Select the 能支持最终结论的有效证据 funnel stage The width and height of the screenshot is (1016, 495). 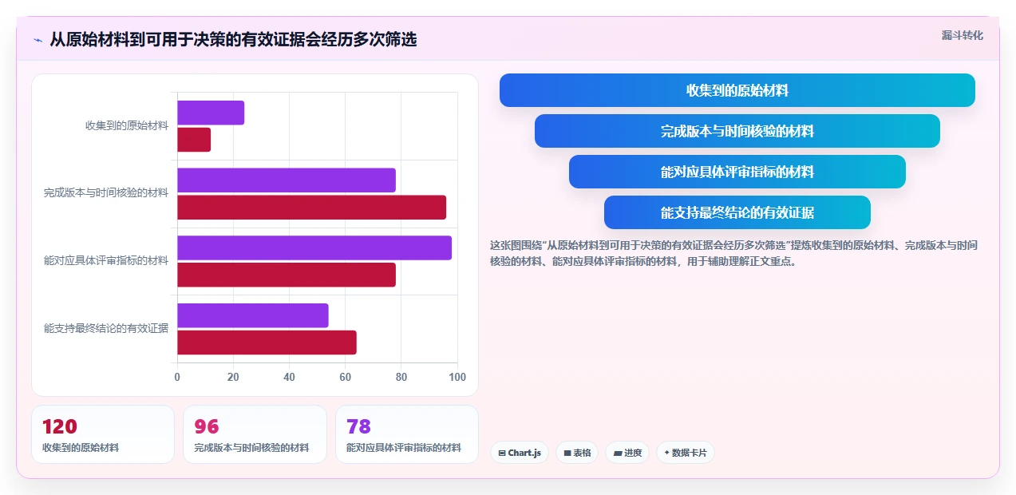[737, 212]
